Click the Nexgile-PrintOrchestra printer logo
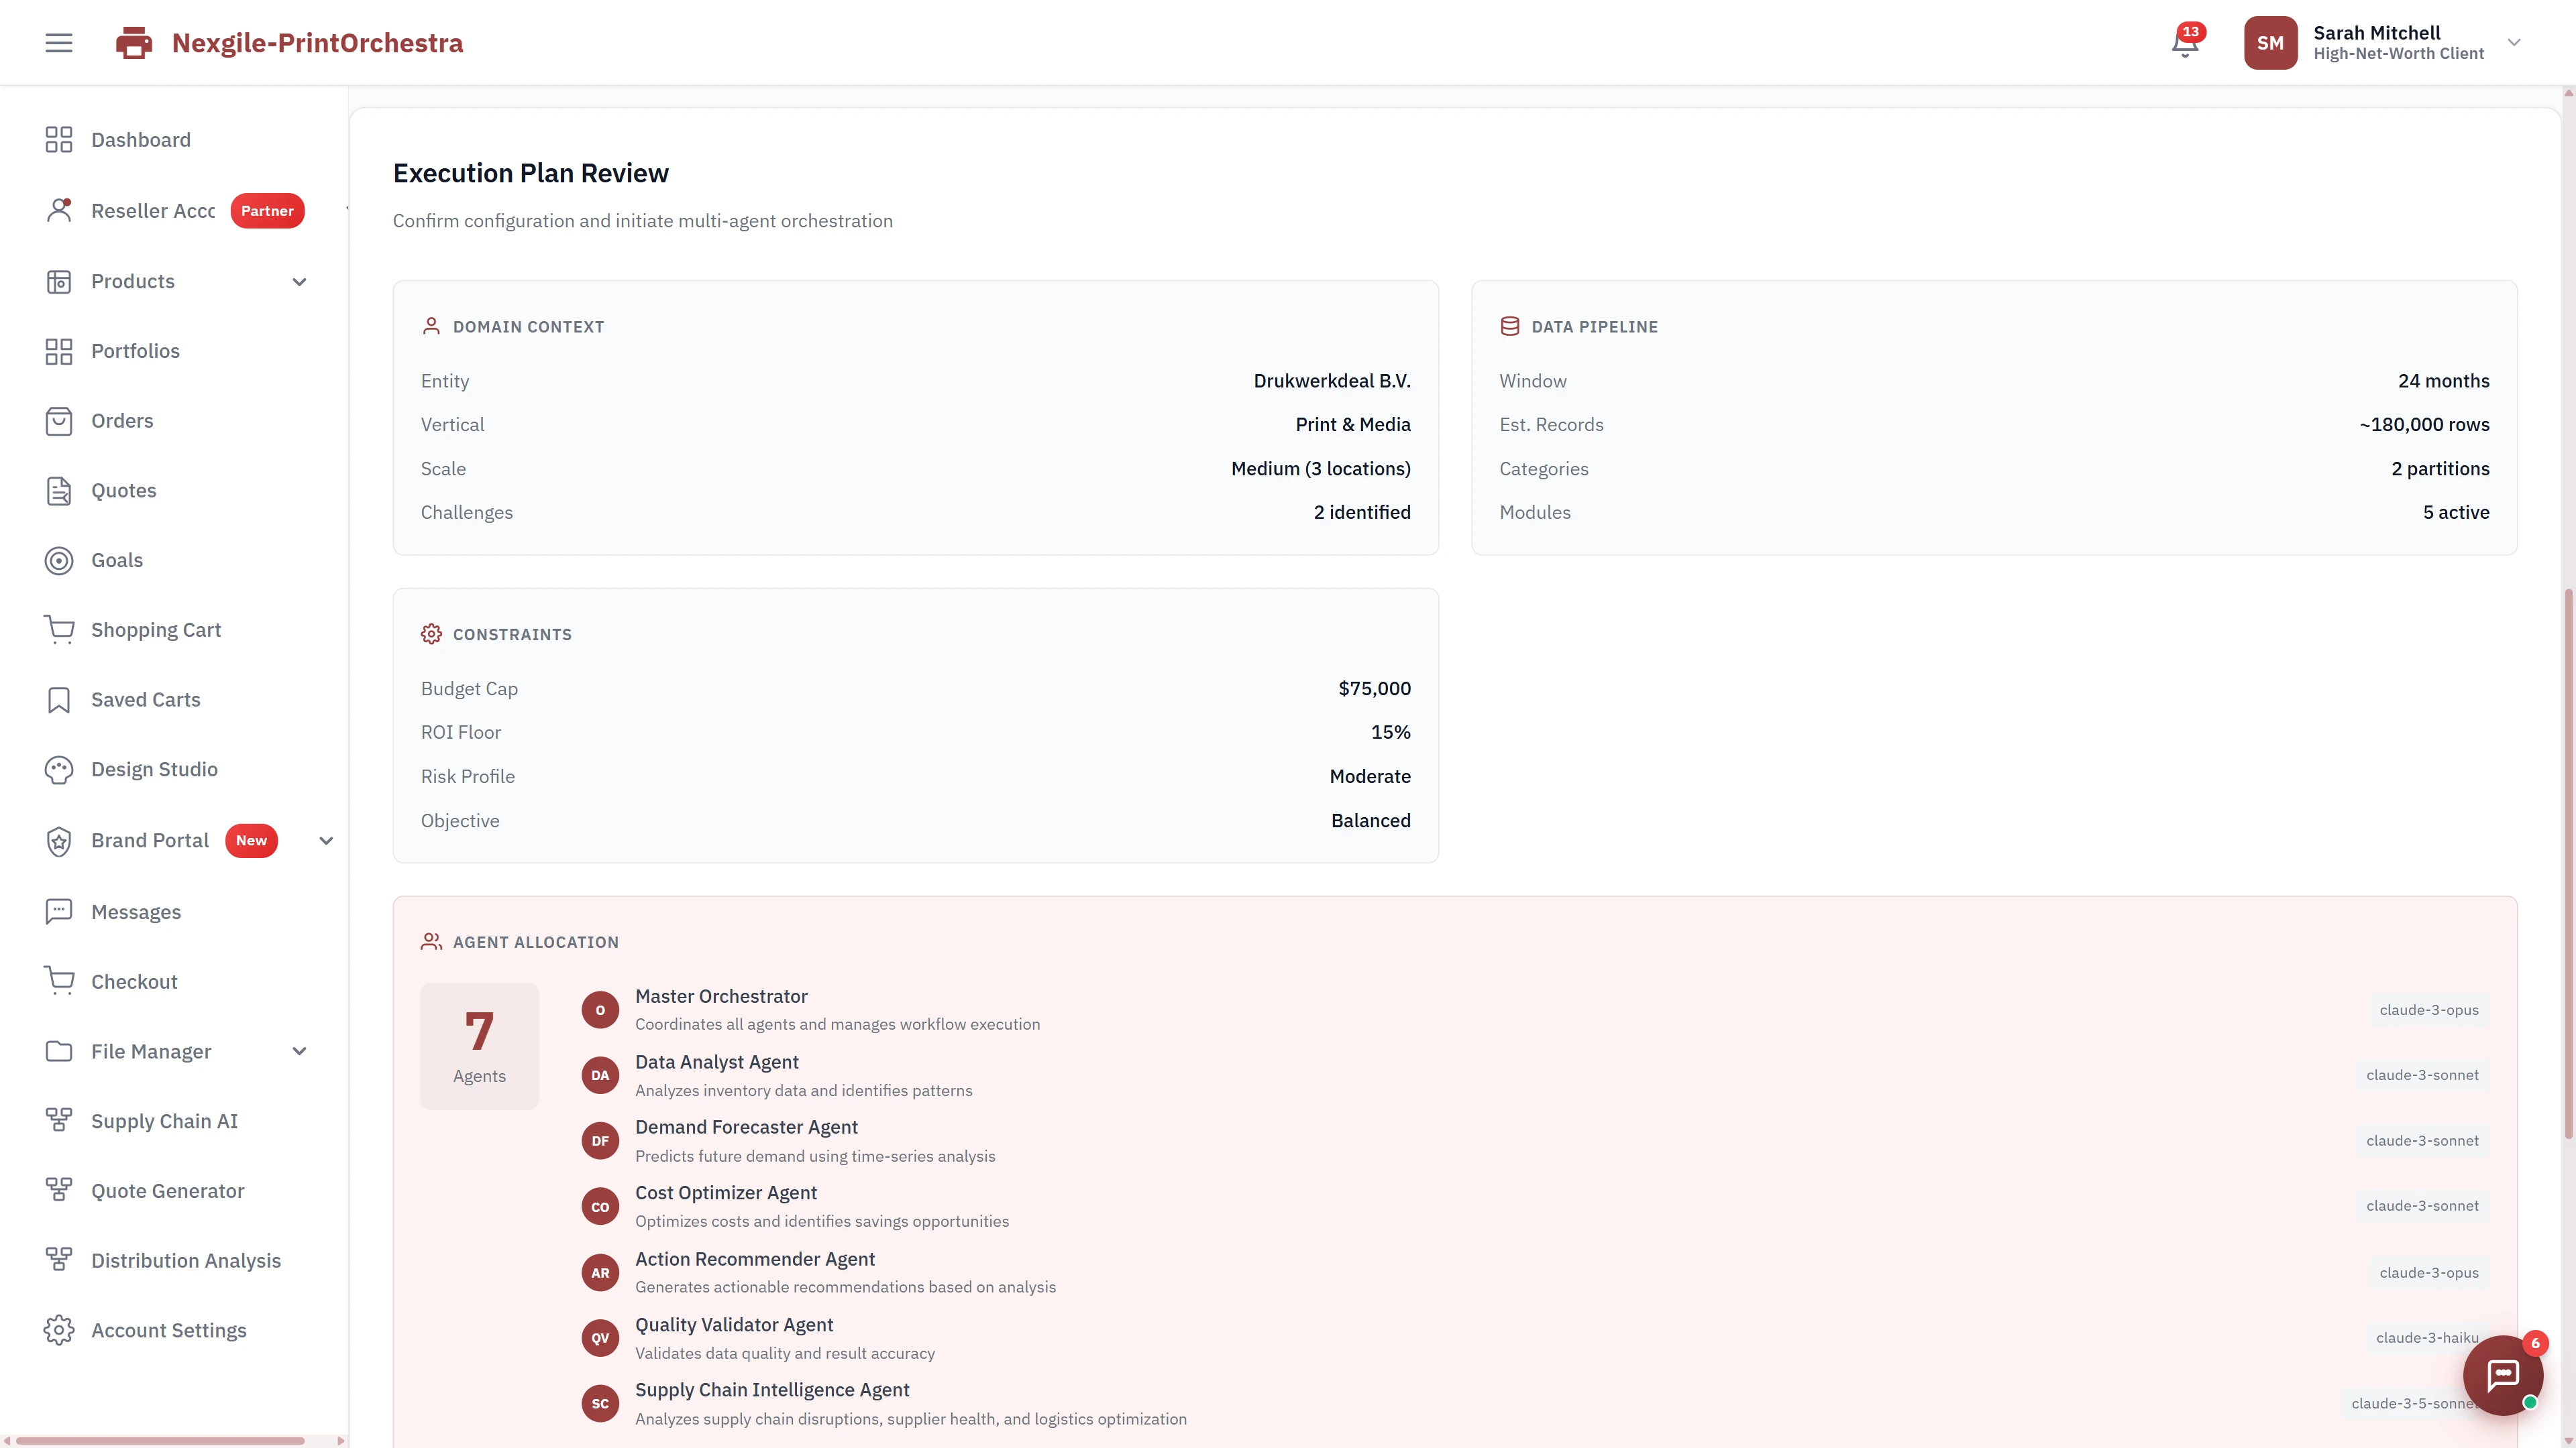This screenshot has width=2576, height=1448. click(133, 42)
